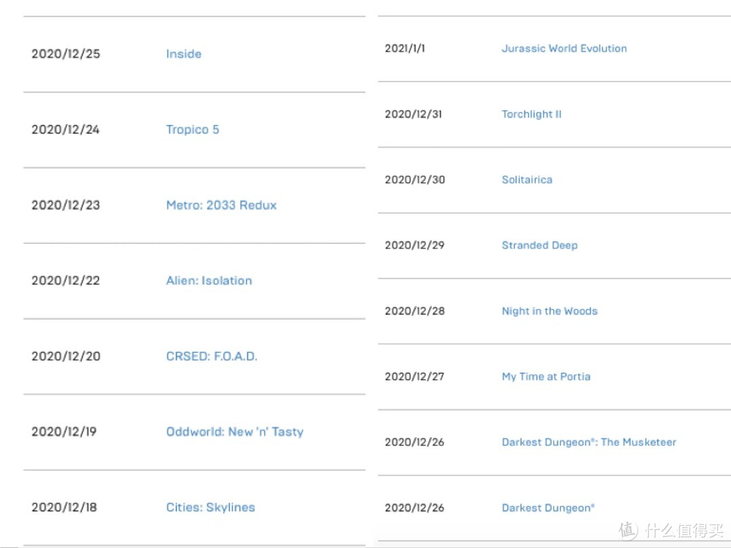Click Night in the Woods link

pos(549,311)
